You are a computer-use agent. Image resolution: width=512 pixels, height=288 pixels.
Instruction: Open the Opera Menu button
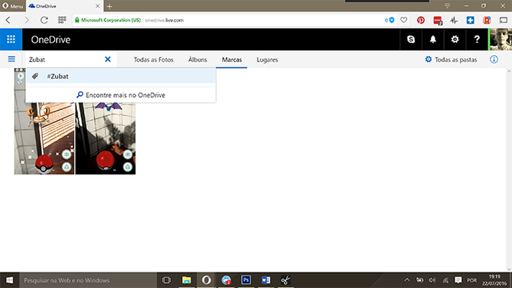[12, 6]
